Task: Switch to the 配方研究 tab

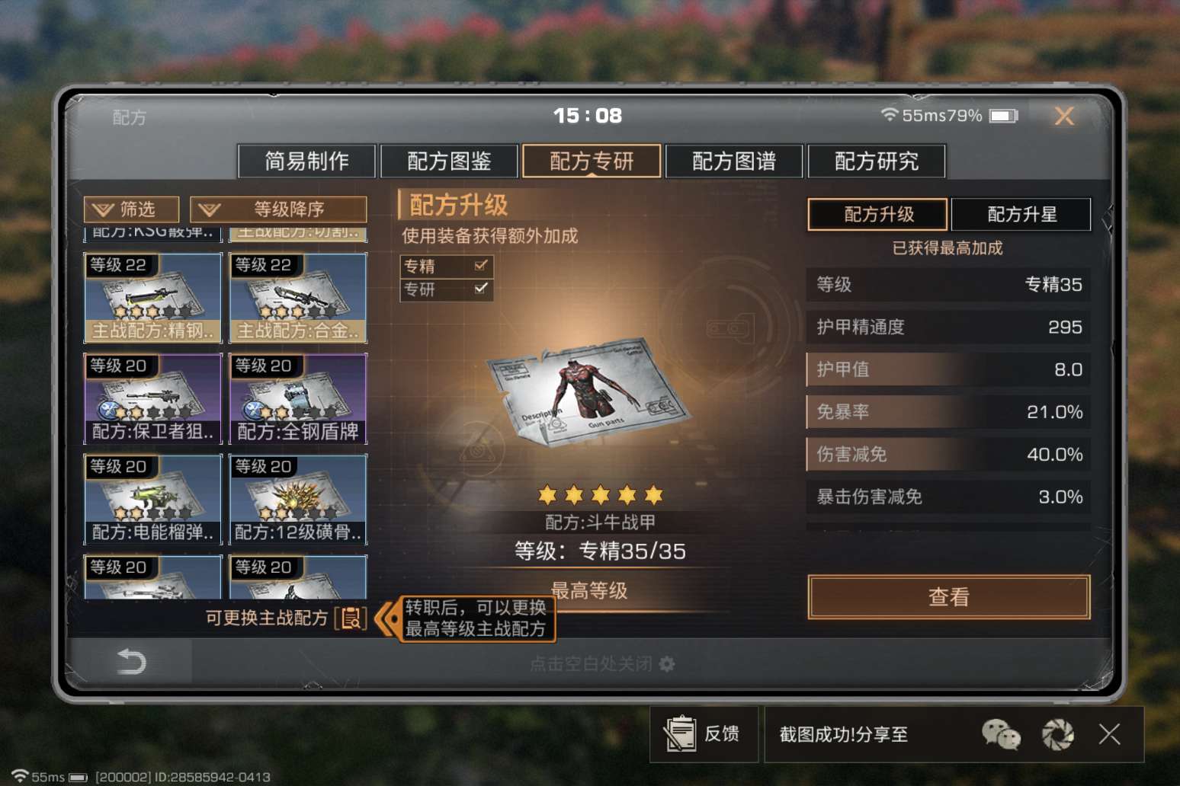Action: [x=877, y=161]
